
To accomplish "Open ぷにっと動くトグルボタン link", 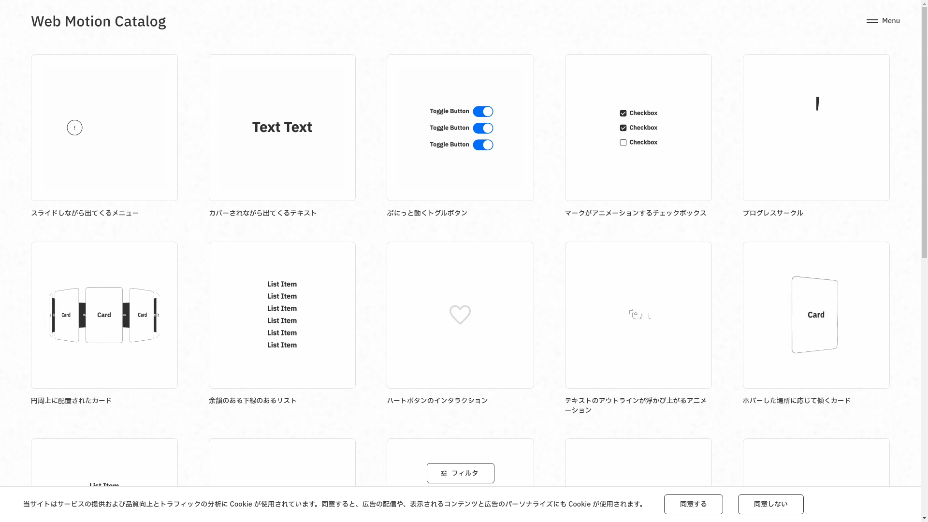I will point(427,213).
